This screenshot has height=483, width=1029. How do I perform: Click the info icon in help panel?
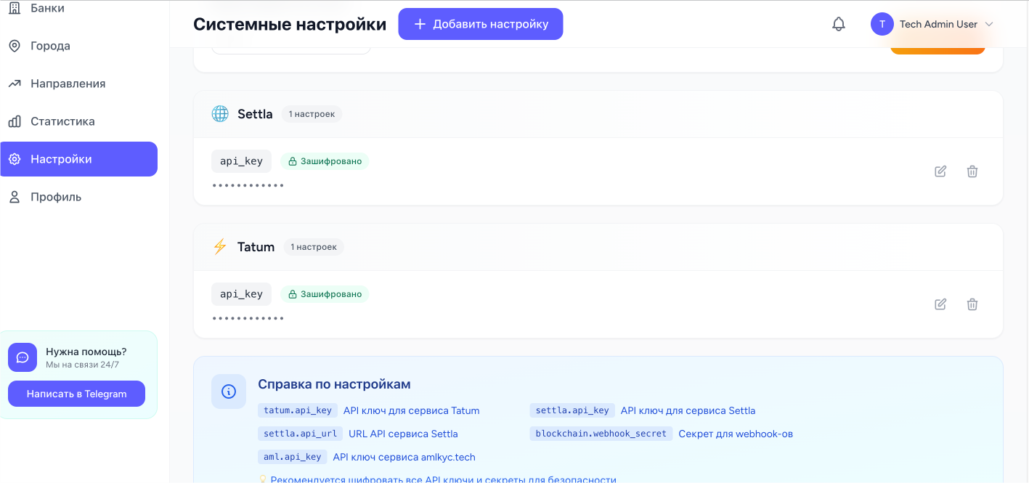pos(229,391)
